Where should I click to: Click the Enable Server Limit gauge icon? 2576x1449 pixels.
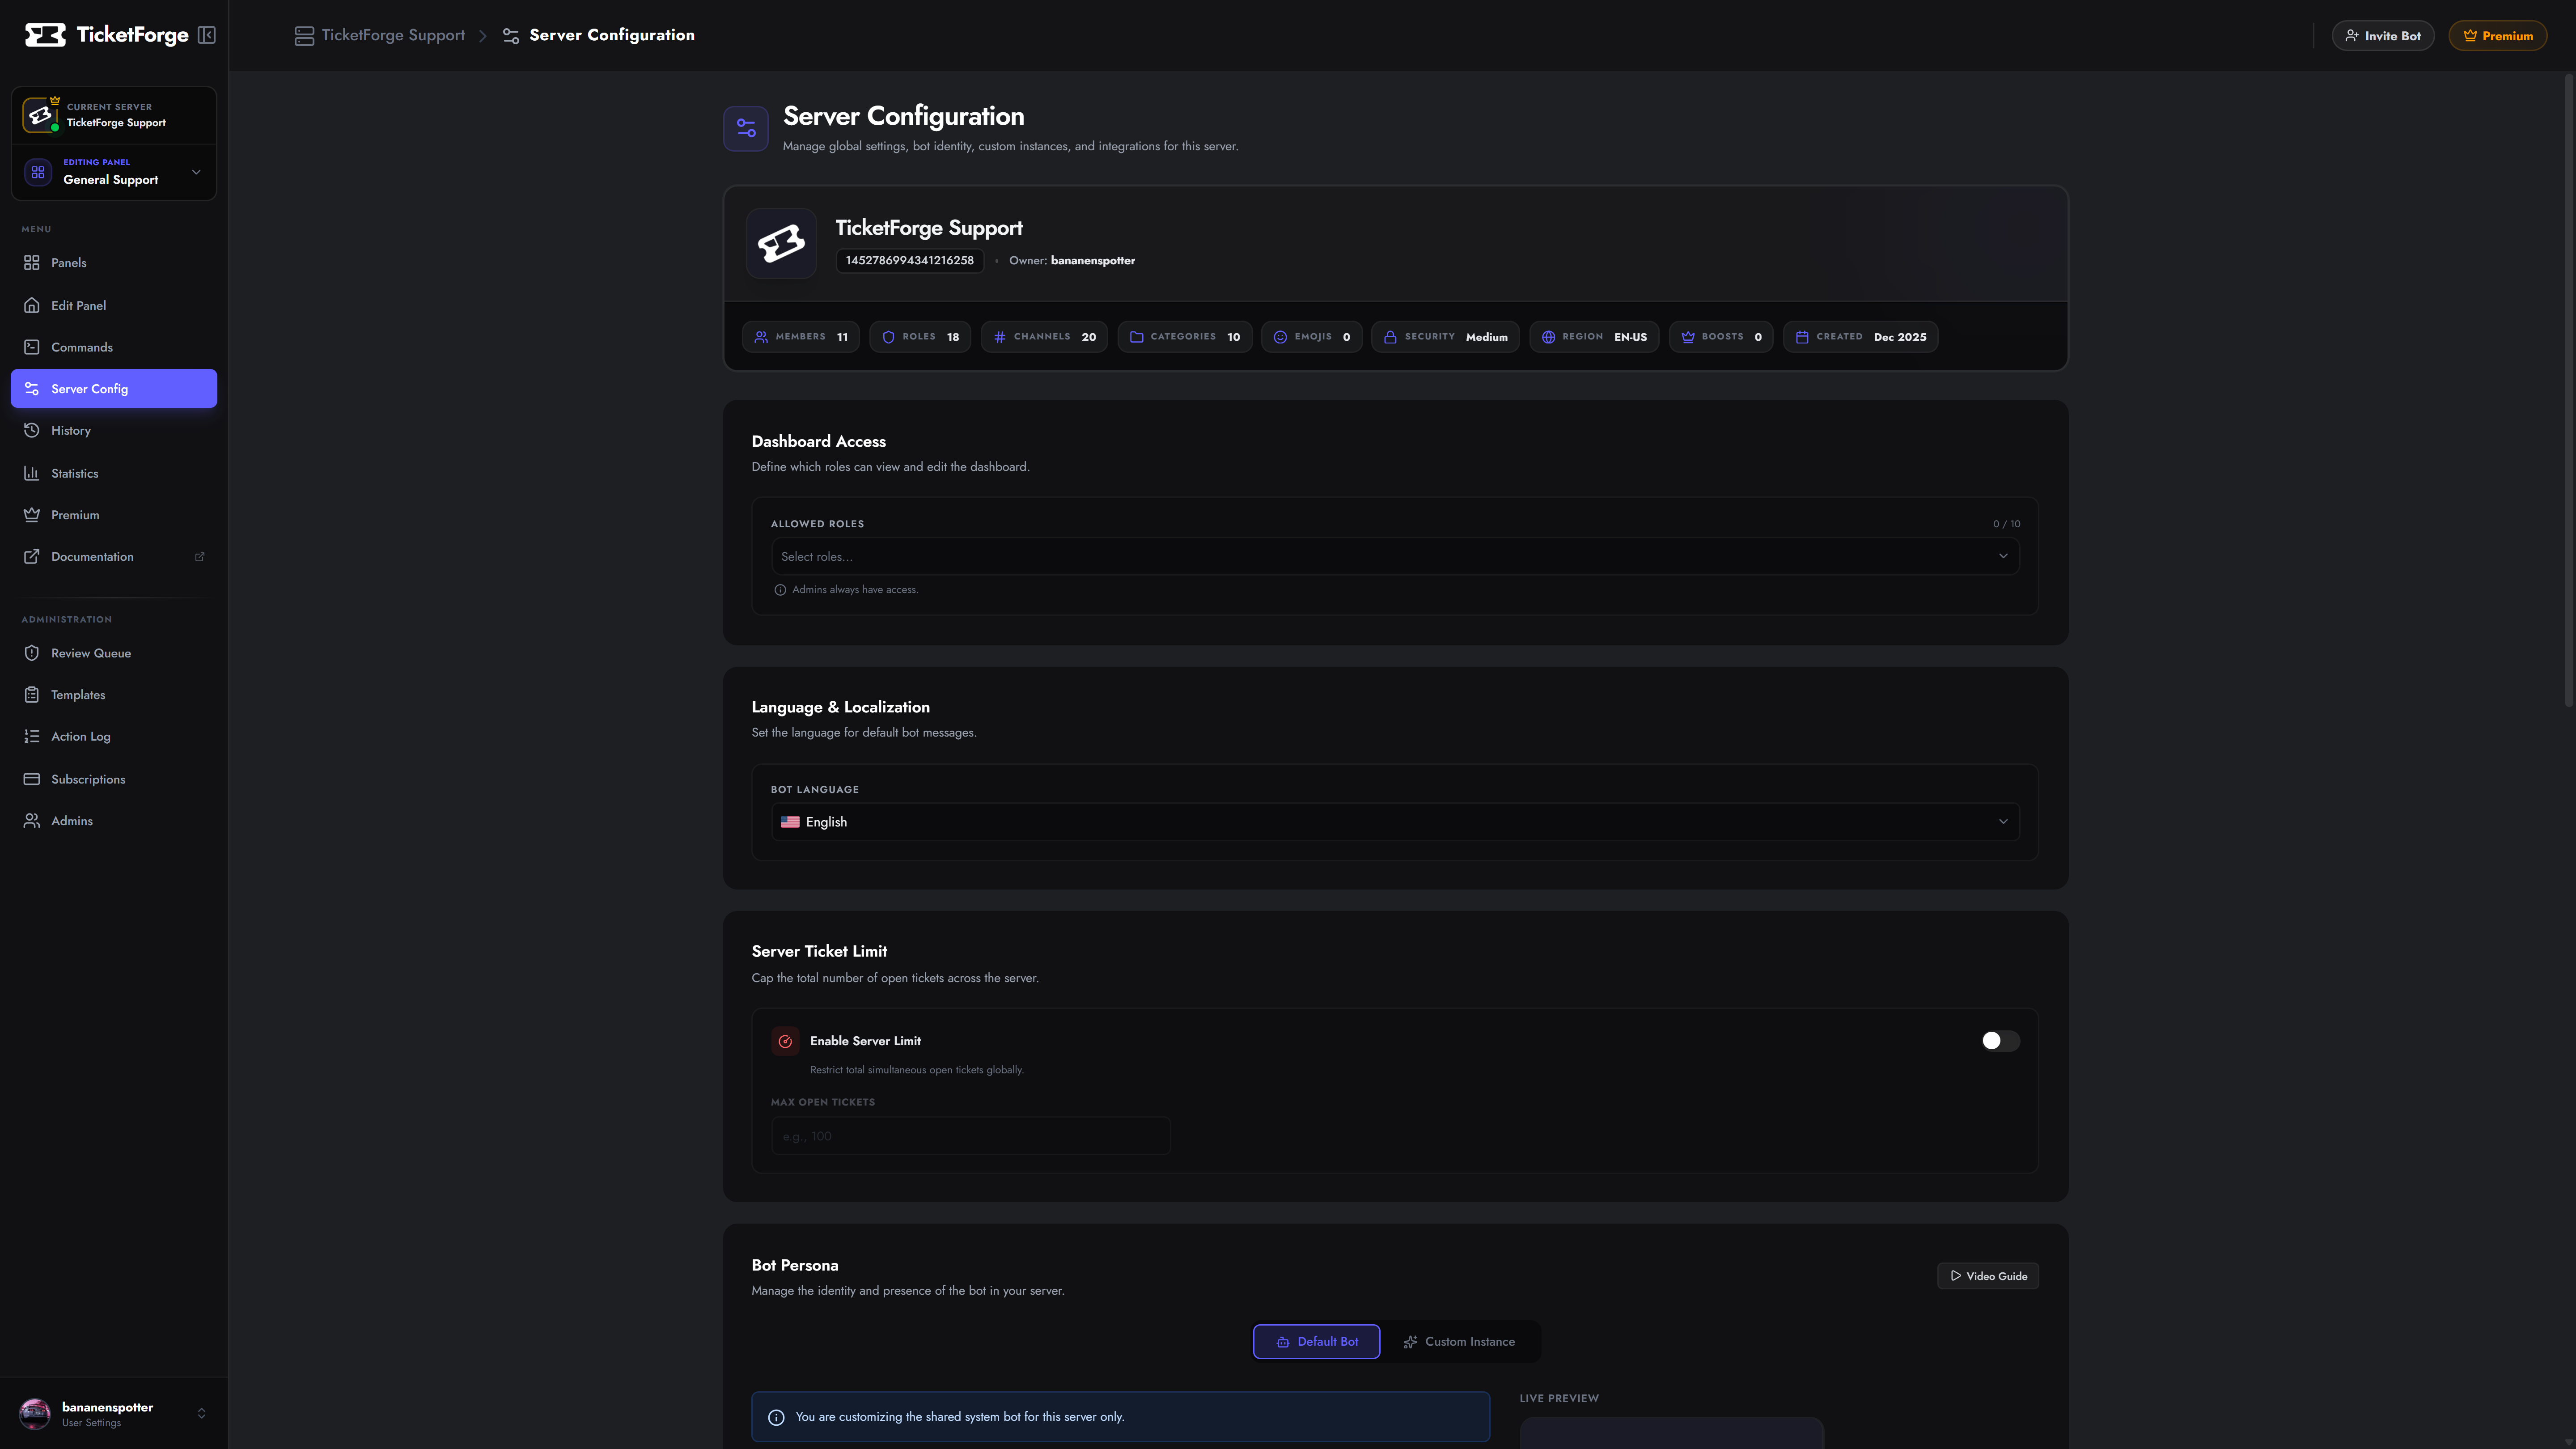[785, 1041]
